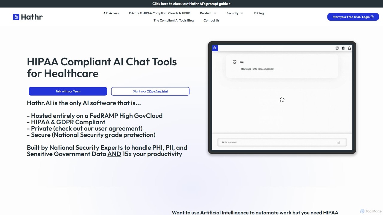Click the 'How does Hathr help companies?' message
This screenshot has width=383, height=215.
pos(258,69)
